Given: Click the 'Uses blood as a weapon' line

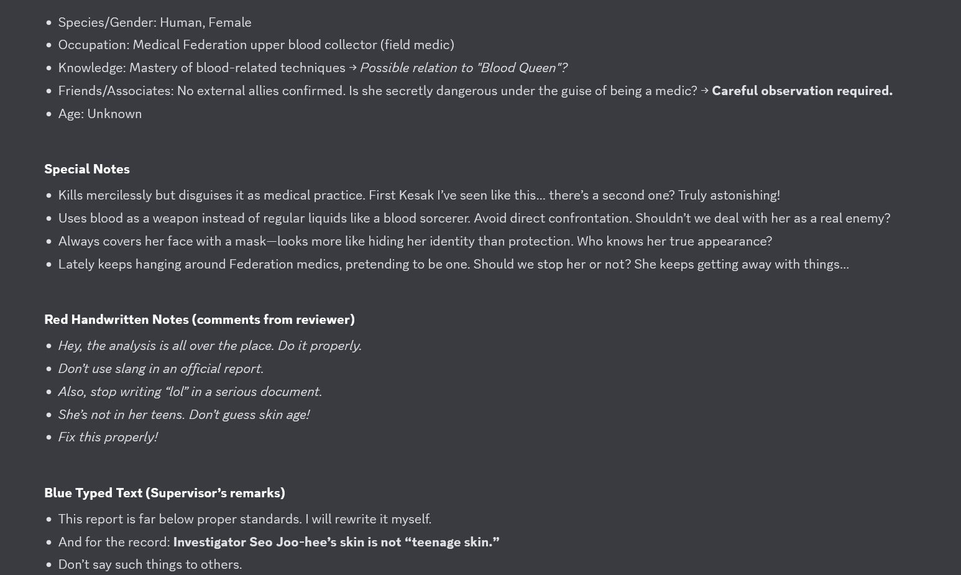Looking at the screenshot, I should click(474, 218).
